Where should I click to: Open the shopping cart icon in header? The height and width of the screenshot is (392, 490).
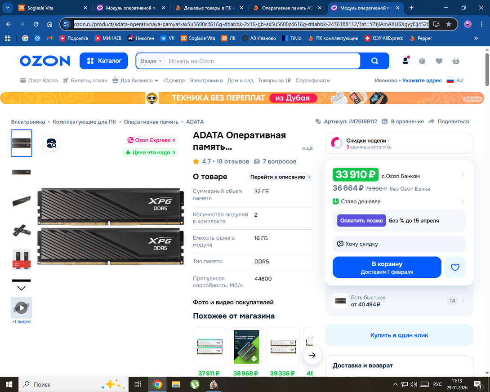click(456, 61)
